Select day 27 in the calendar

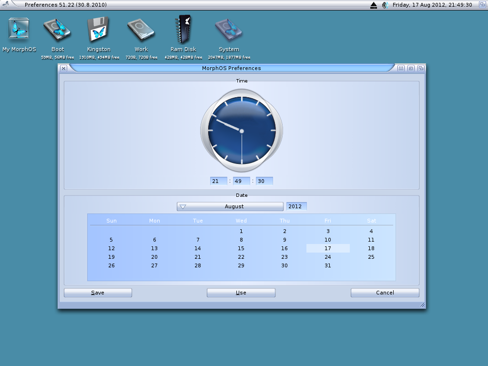(154, 265)
